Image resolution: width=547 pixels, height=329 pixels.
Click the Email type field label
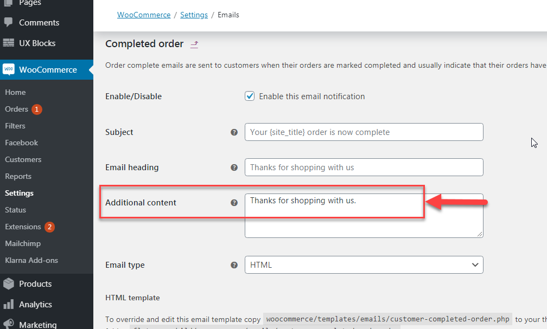pos(125,265)
